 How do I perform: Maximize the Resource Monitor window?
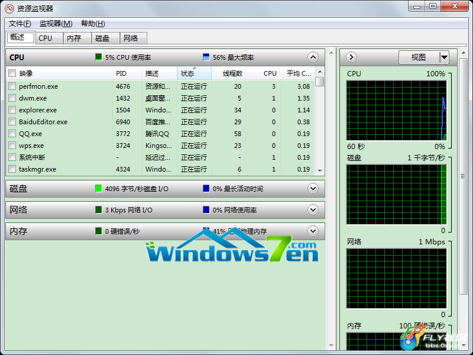tap(433, 6)
